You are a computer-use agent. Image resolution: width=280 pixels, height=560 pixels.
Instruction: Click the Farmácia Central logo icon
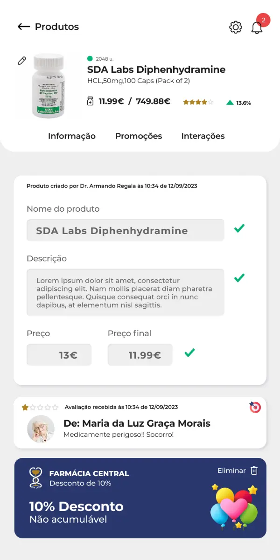(x=36, y=478)
